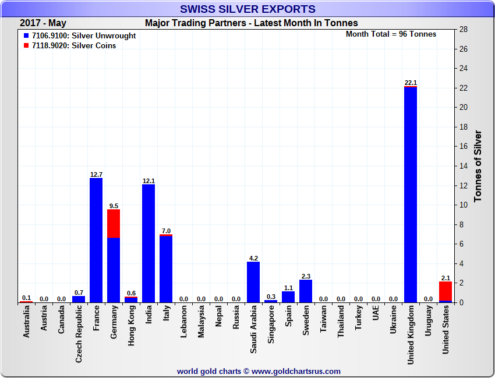This screenshot has height=378, width=495.
Task: Click the Sweden bar
Action: click(306, 291)
